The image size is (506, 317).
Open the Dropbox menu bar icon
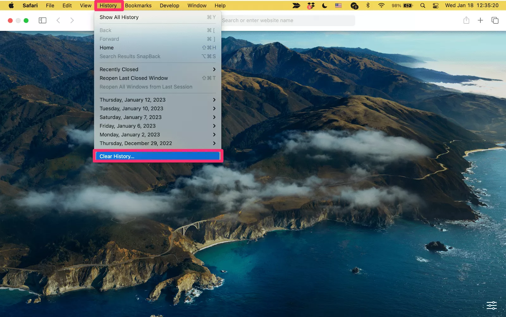[311, 5]
